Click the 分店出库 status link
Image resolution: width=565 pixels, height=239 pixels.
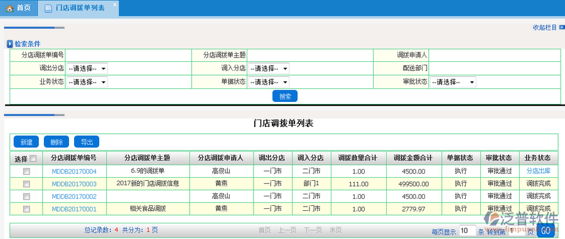coord(539,171)
